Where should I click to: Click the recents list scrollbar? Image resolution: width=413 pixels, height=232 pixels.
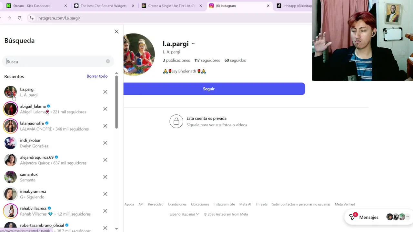(x=116, y=102)
